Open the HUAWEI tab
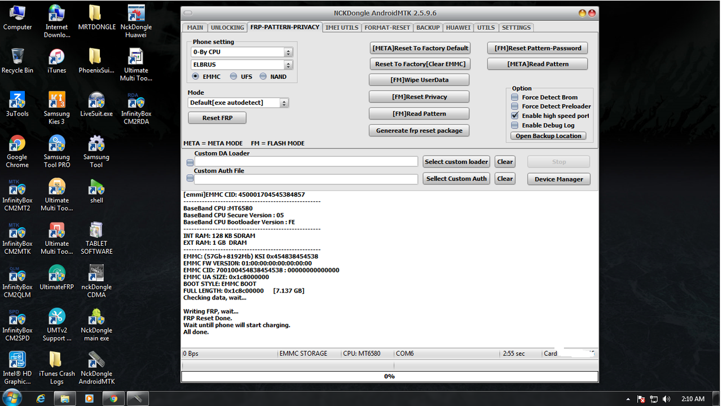This screenshot has width=722, height=406. [458, 27]
